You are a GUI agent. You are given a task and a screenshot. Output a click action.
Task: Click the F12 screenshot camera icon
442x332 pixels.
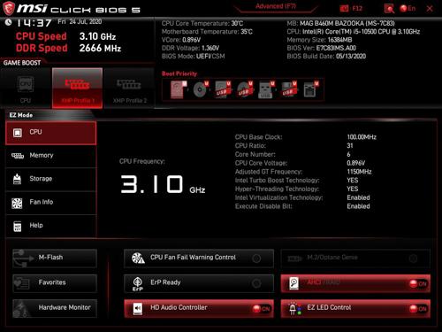[344, 9]
